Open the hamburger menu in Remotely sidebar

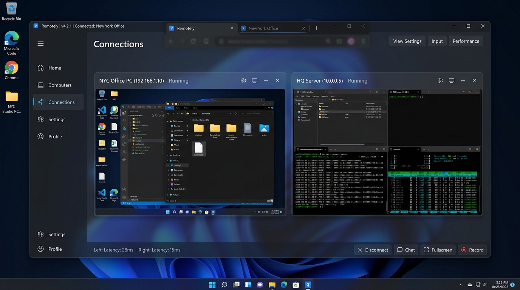[40, 44]
